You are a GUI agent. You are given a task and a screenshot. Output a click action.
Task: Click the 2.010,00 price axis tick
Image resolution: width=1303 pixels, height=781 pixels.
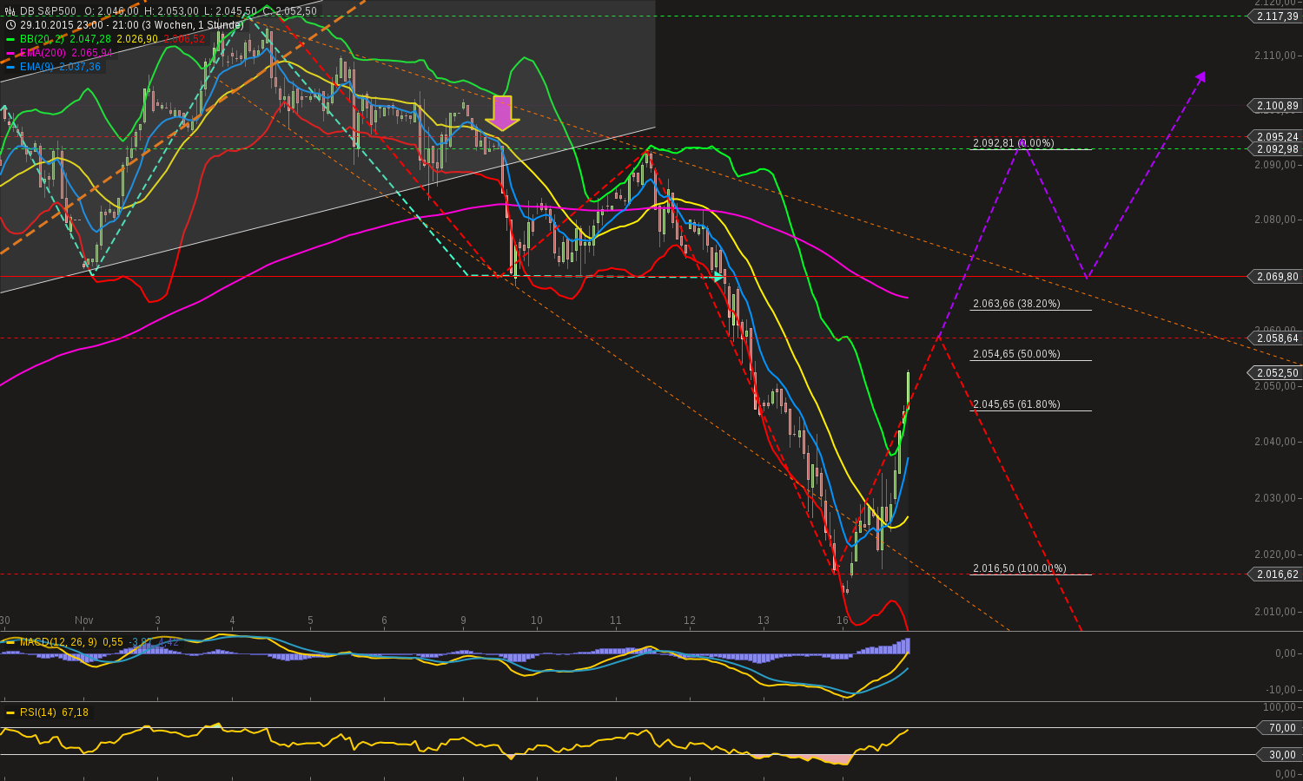click(1277, 612)
